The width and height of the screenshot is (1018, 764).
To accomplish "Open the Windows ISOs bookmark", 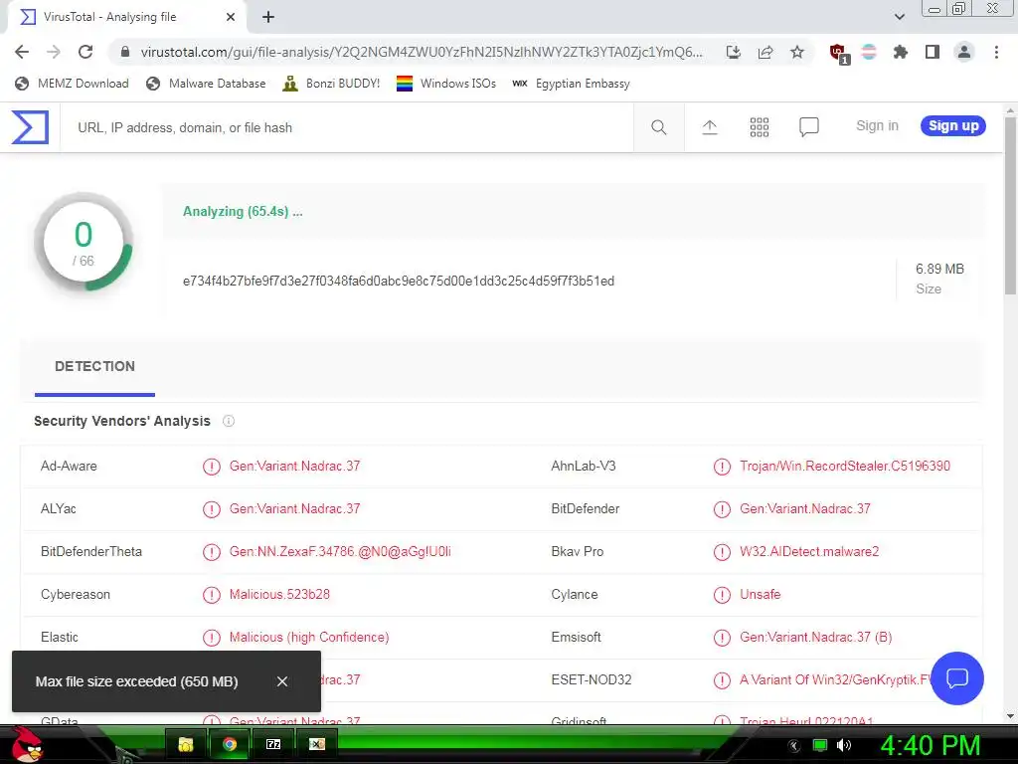I will [x=446, y=84].
